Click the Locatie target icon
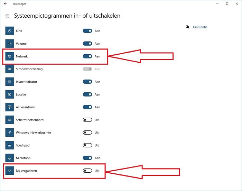The width and height of the screenshot is (242, 191). [10, 94]
